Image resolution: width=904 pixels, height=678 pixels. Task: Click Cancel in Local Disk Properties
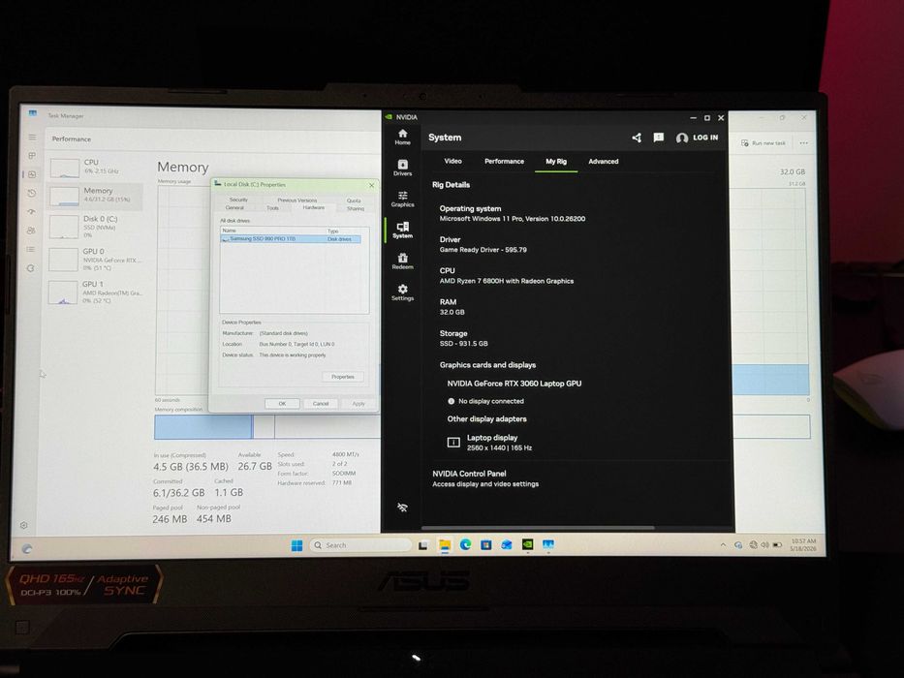(x=321, y=404)
